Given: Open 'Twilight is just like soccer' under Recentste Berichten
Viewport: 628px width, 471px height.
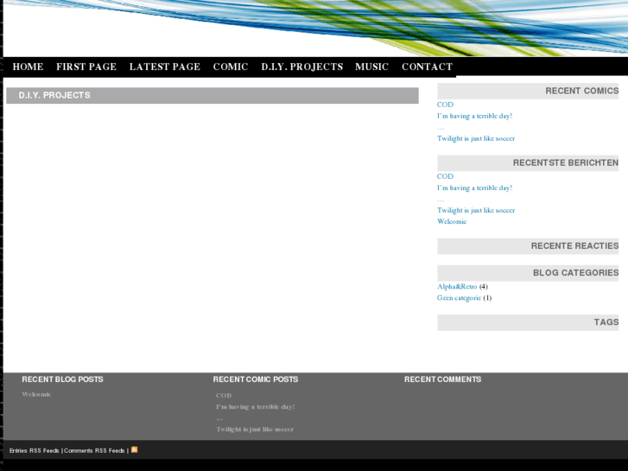Looking at the screenshot, I should [476, 210].
